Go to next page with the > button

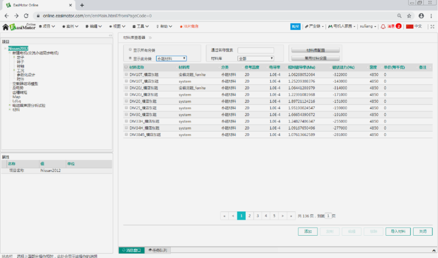283,216
